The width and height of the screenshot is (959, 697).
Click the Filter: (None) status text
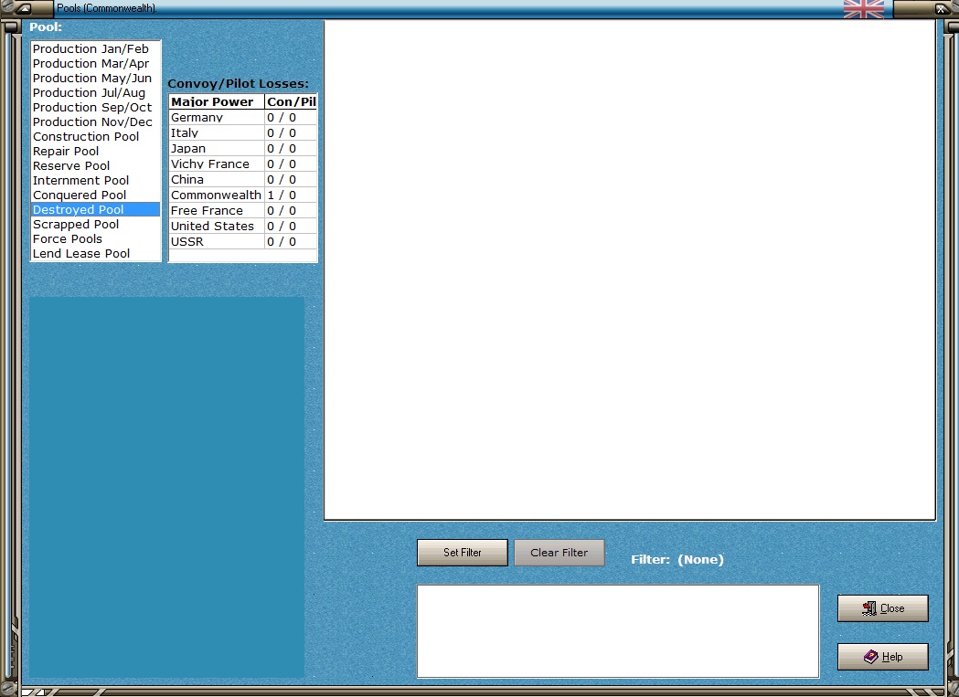tap(677, 559)
